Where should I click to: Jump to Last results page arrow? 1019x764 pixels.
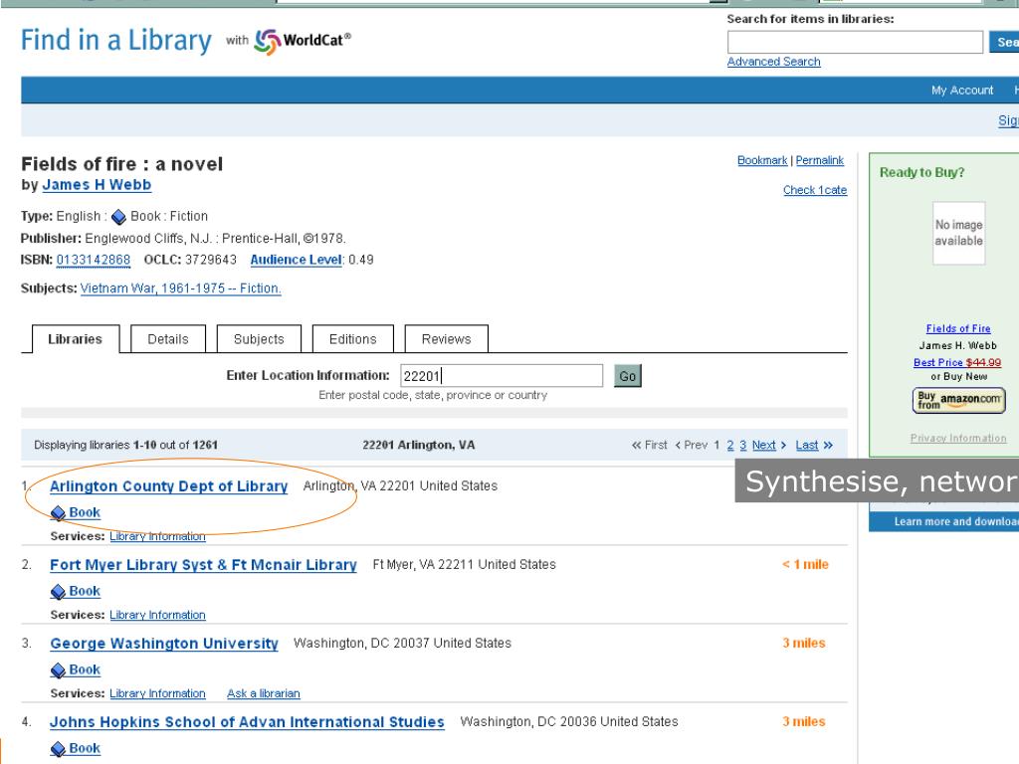coord(828,445)
